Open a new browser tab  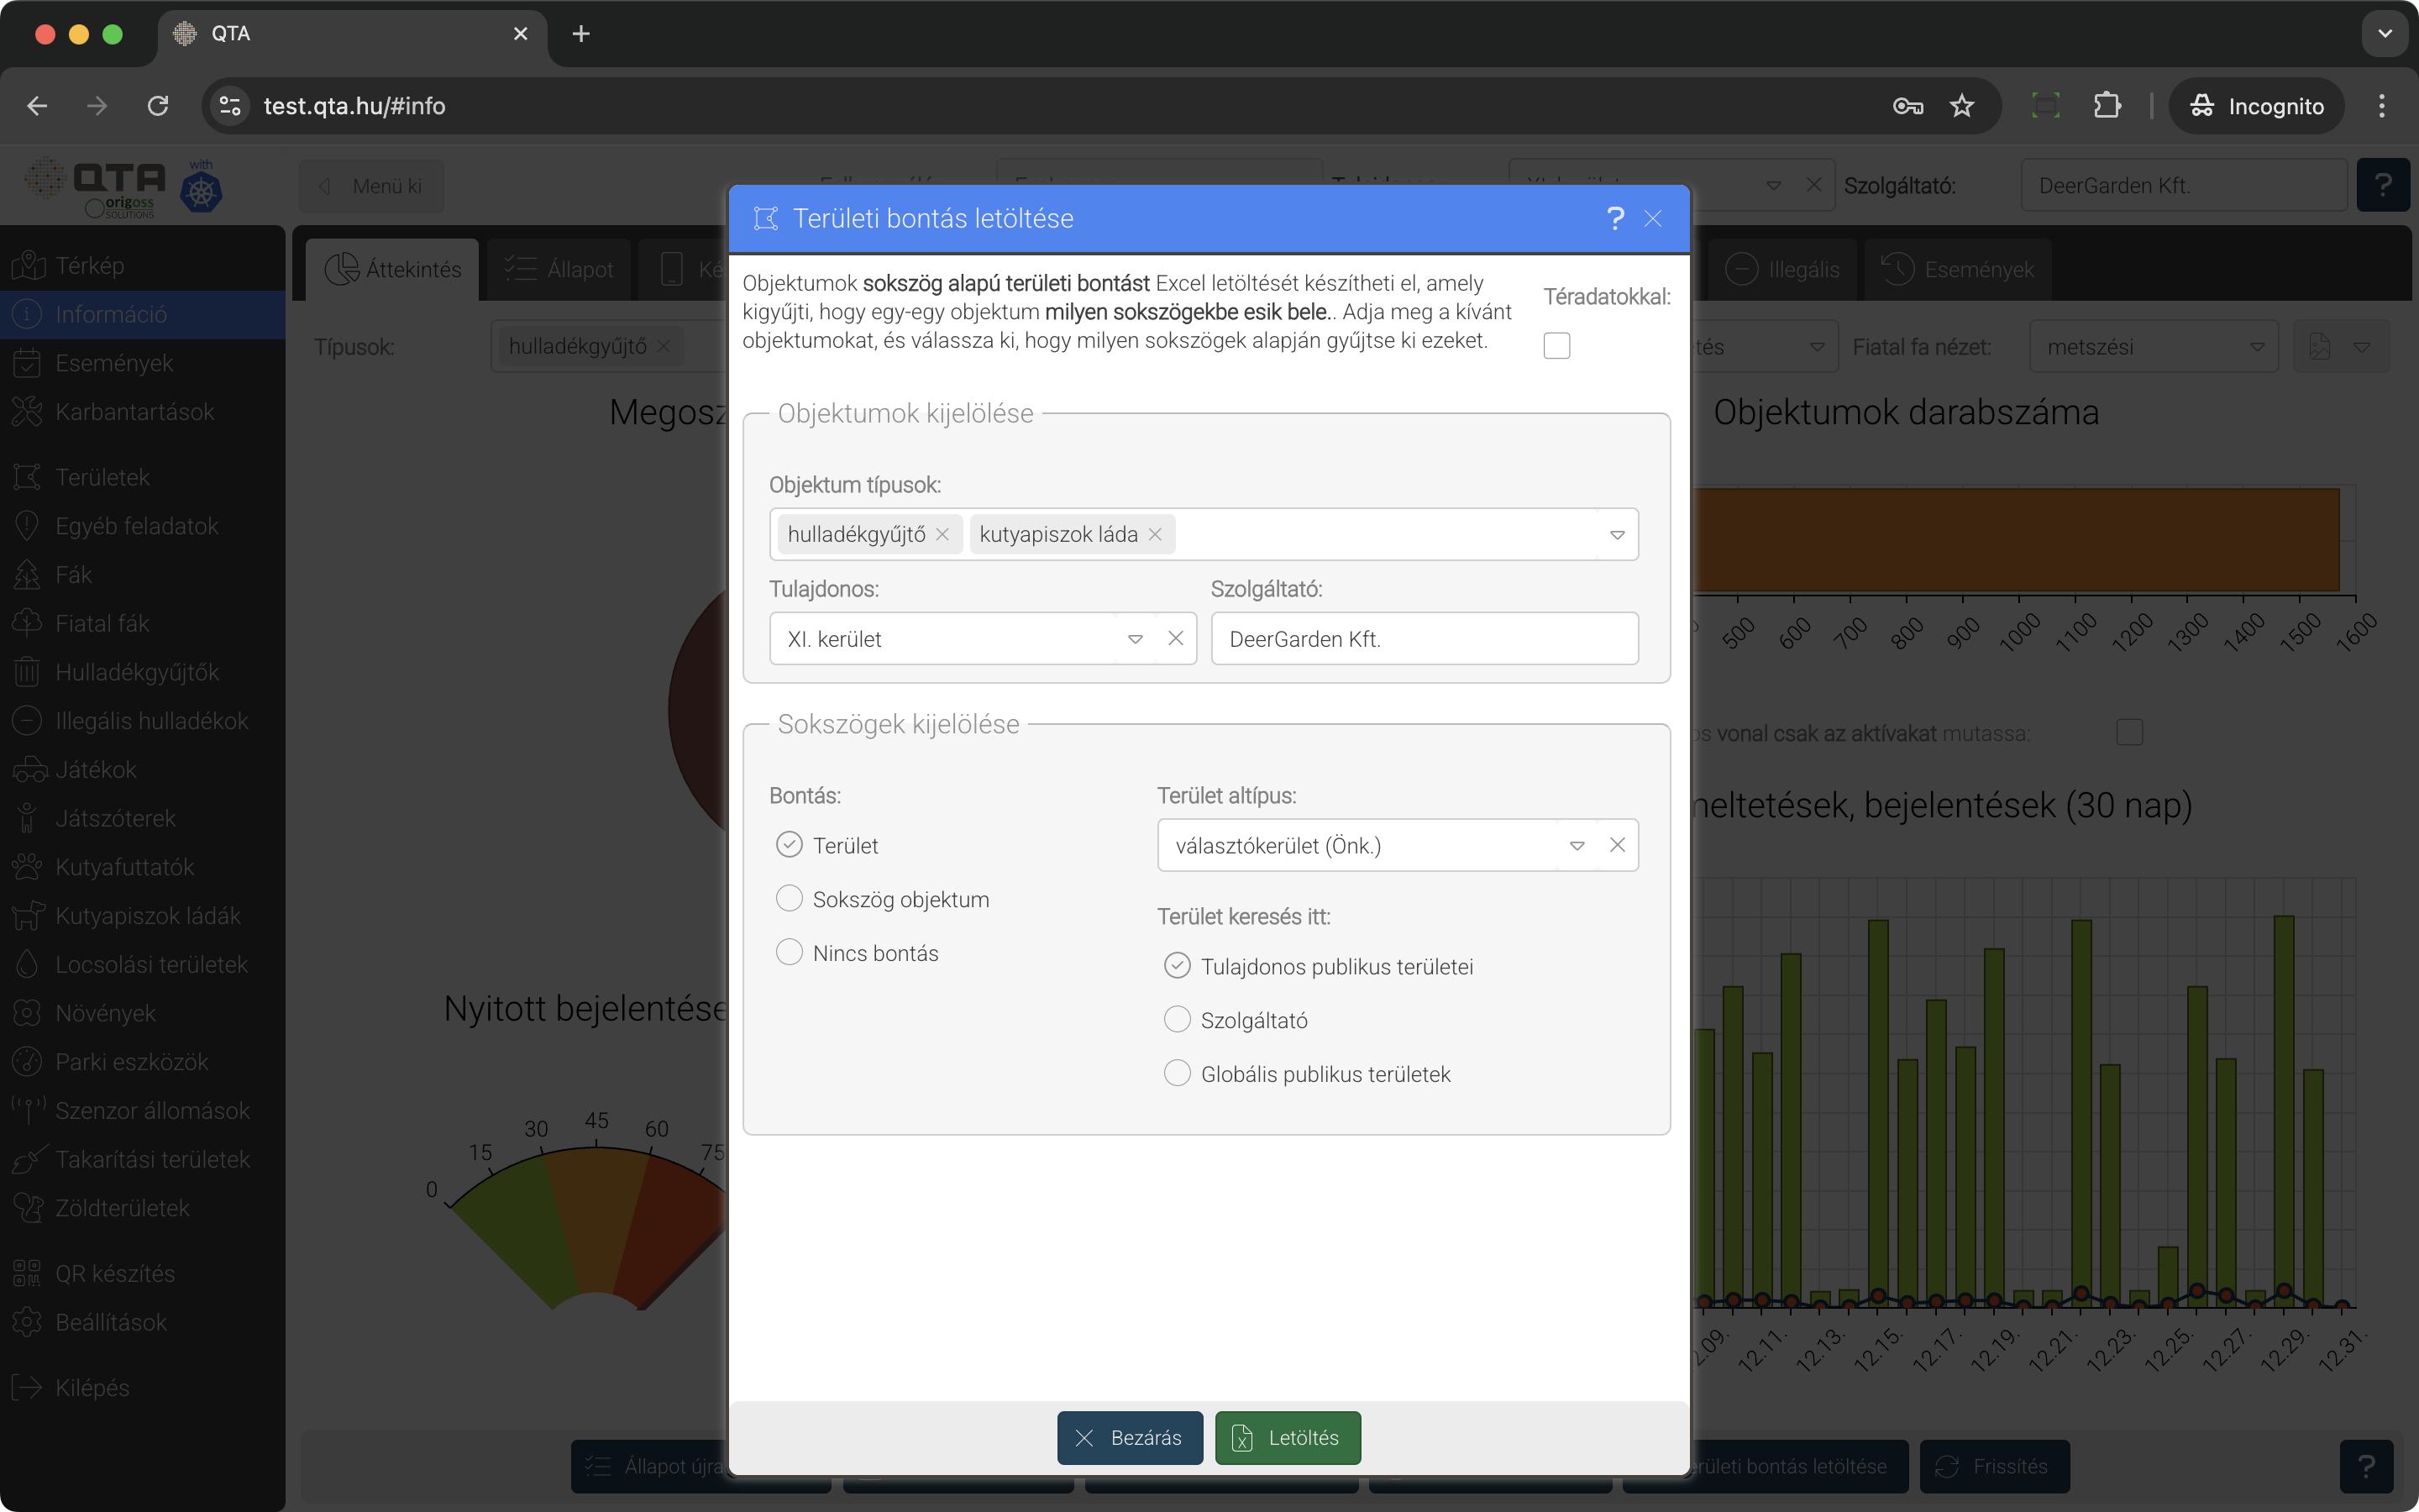pyautogui.click(x=580, y=34)
